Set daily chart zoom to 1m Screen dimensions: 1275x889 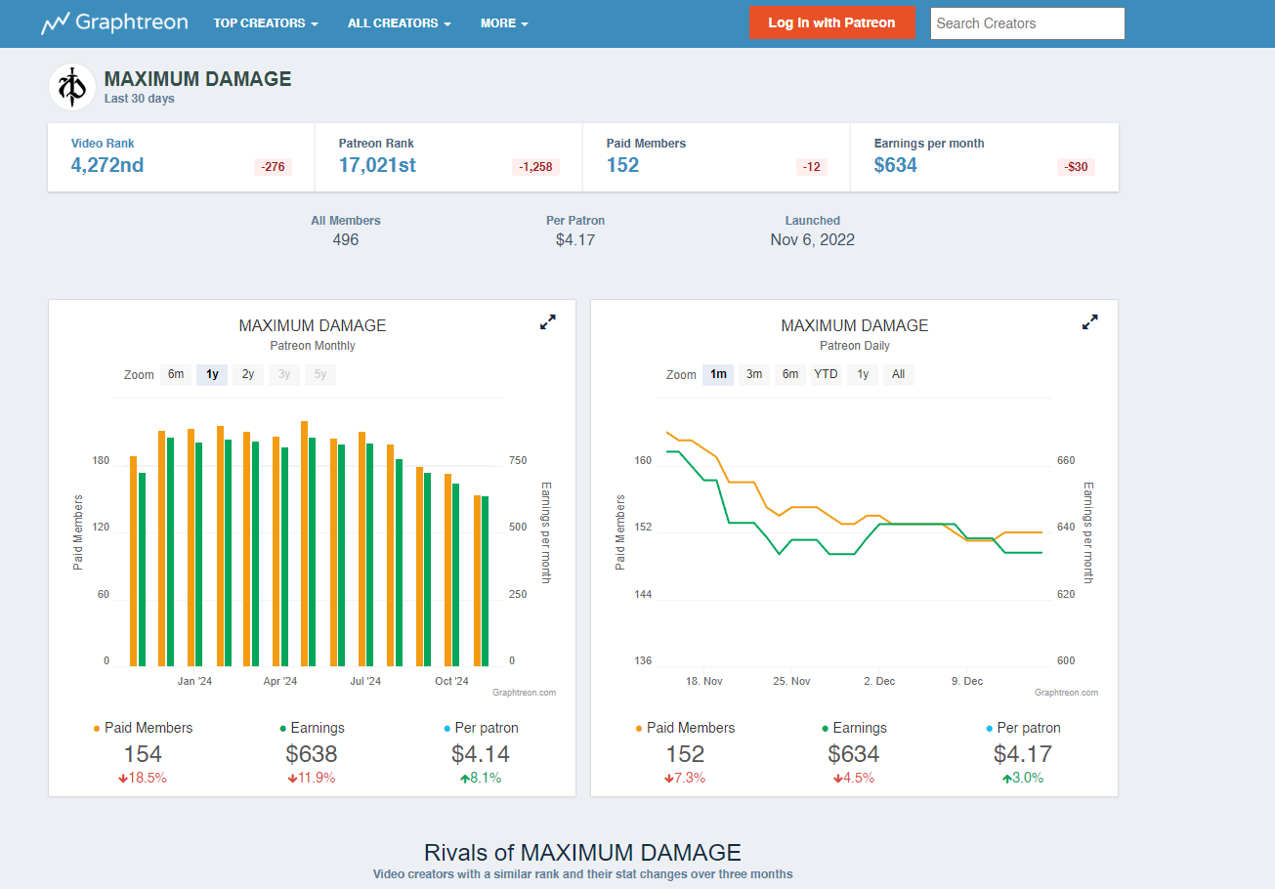718,374
